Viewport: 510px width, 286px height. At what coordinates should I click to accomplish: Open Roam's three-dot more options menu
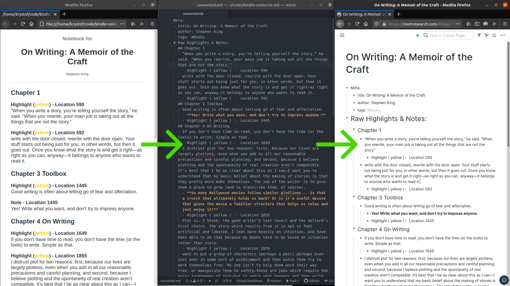click(503, 35)
